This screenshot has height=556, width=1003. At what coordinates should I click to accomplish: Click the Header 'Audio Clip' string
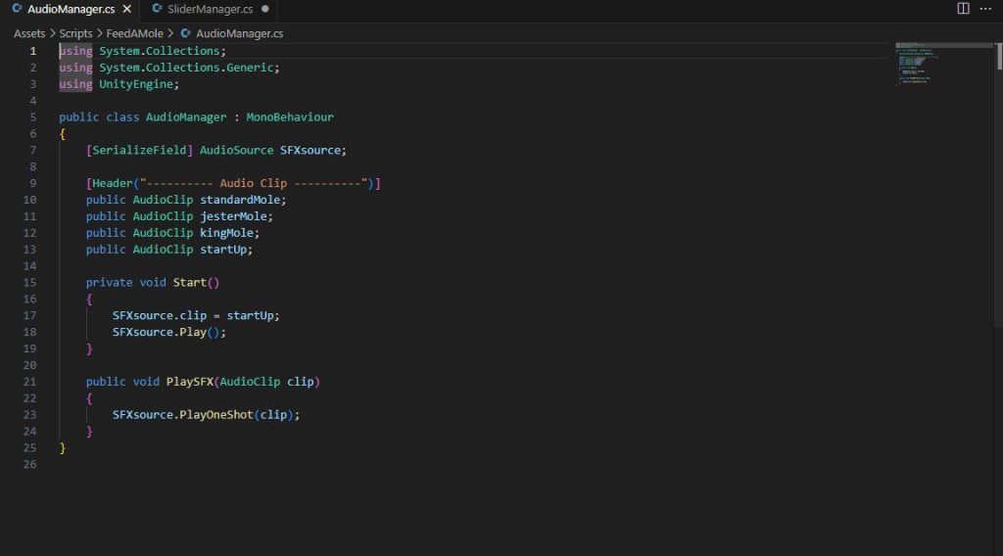[x=254, y=183]
